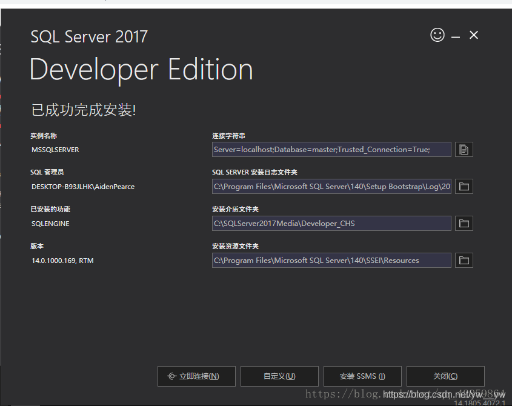Select the DESKTOP-B93JLHK\AidenPearce administrator text
The height and width of the screenshot is (406, 512).
coord(83,187)
